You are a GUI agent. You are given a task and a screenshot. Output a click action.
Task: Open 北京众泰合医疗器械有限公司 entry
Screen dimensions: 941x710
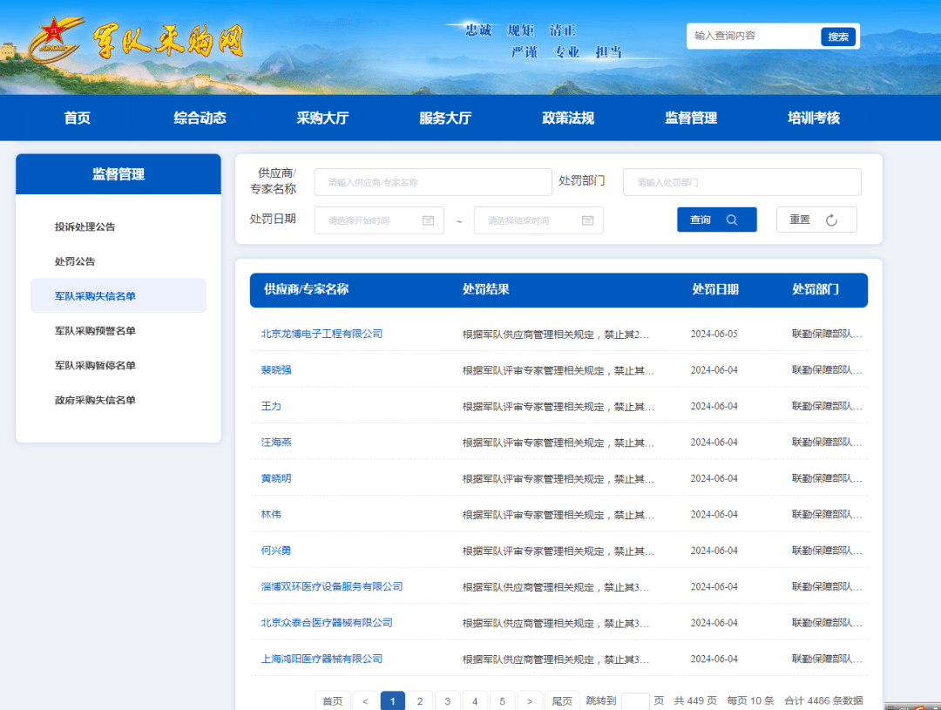tap(327, 622)
